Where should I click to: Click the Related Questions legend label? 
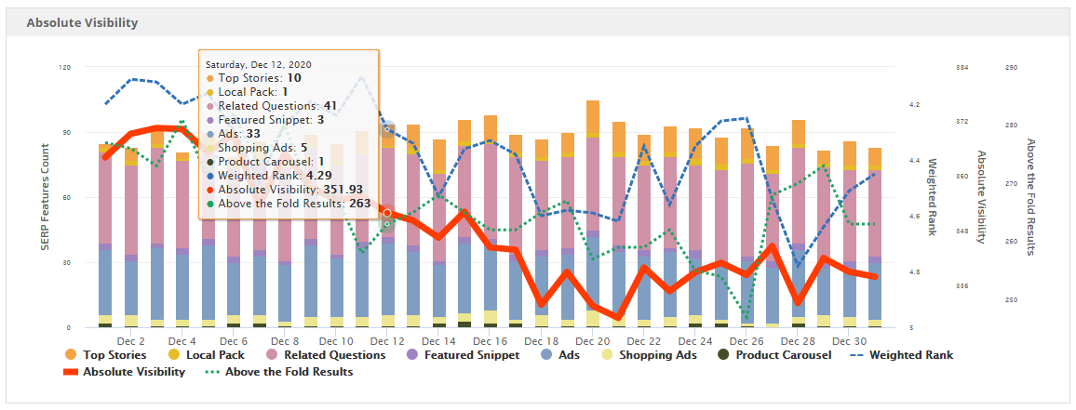click(x=334, y=354)
